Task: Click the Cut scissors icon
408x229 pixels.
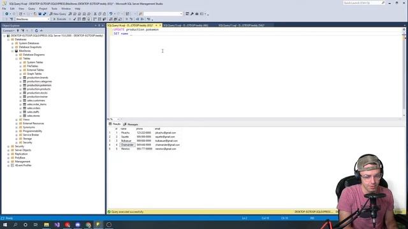Action: tap(95, 14)
